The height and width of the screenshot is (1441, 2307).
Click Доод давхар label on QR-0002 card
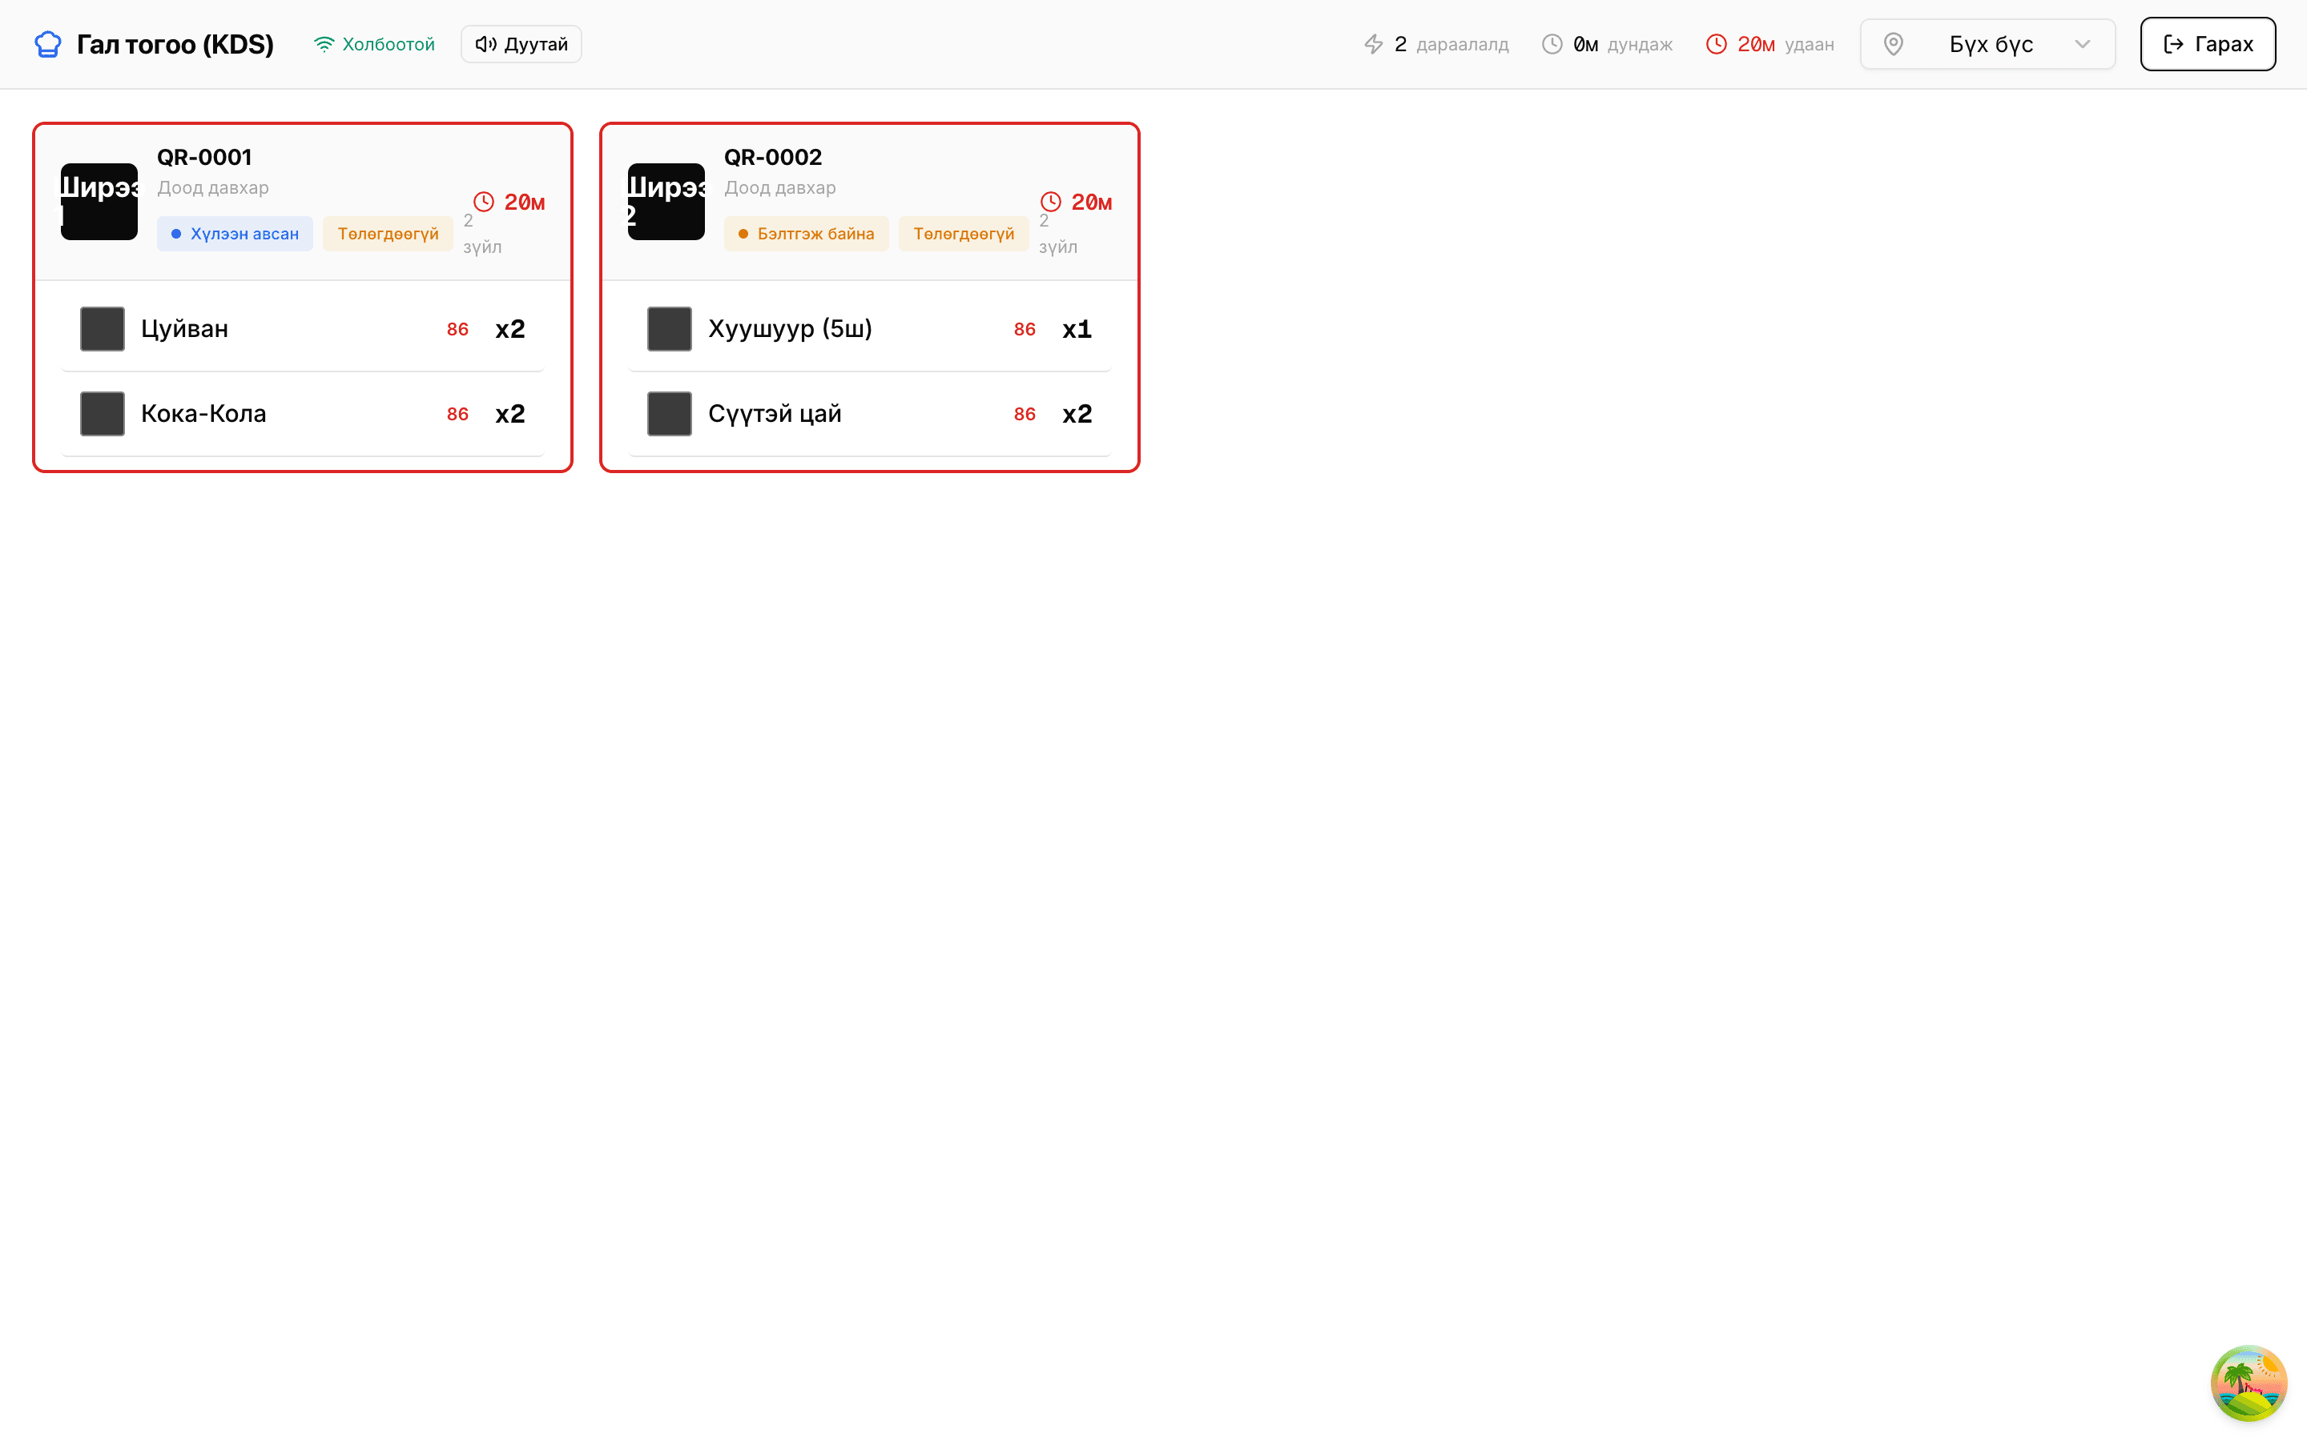click(x=779, y=188)
